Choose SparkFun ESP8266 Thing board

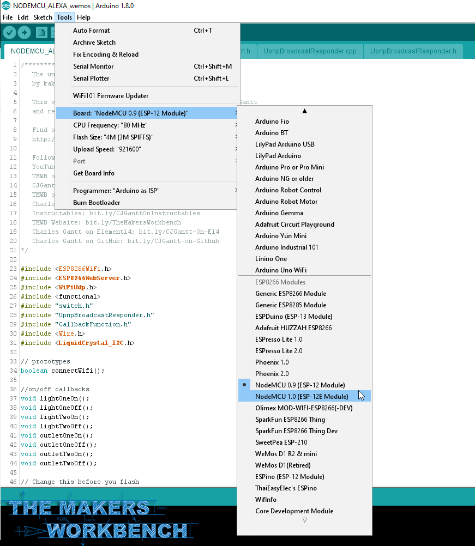[305, 419]
